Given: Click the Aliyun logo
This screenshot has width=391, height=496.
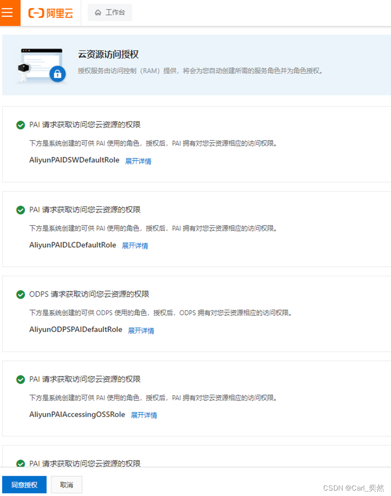Looking at the screenshot, I should (51, 13).
